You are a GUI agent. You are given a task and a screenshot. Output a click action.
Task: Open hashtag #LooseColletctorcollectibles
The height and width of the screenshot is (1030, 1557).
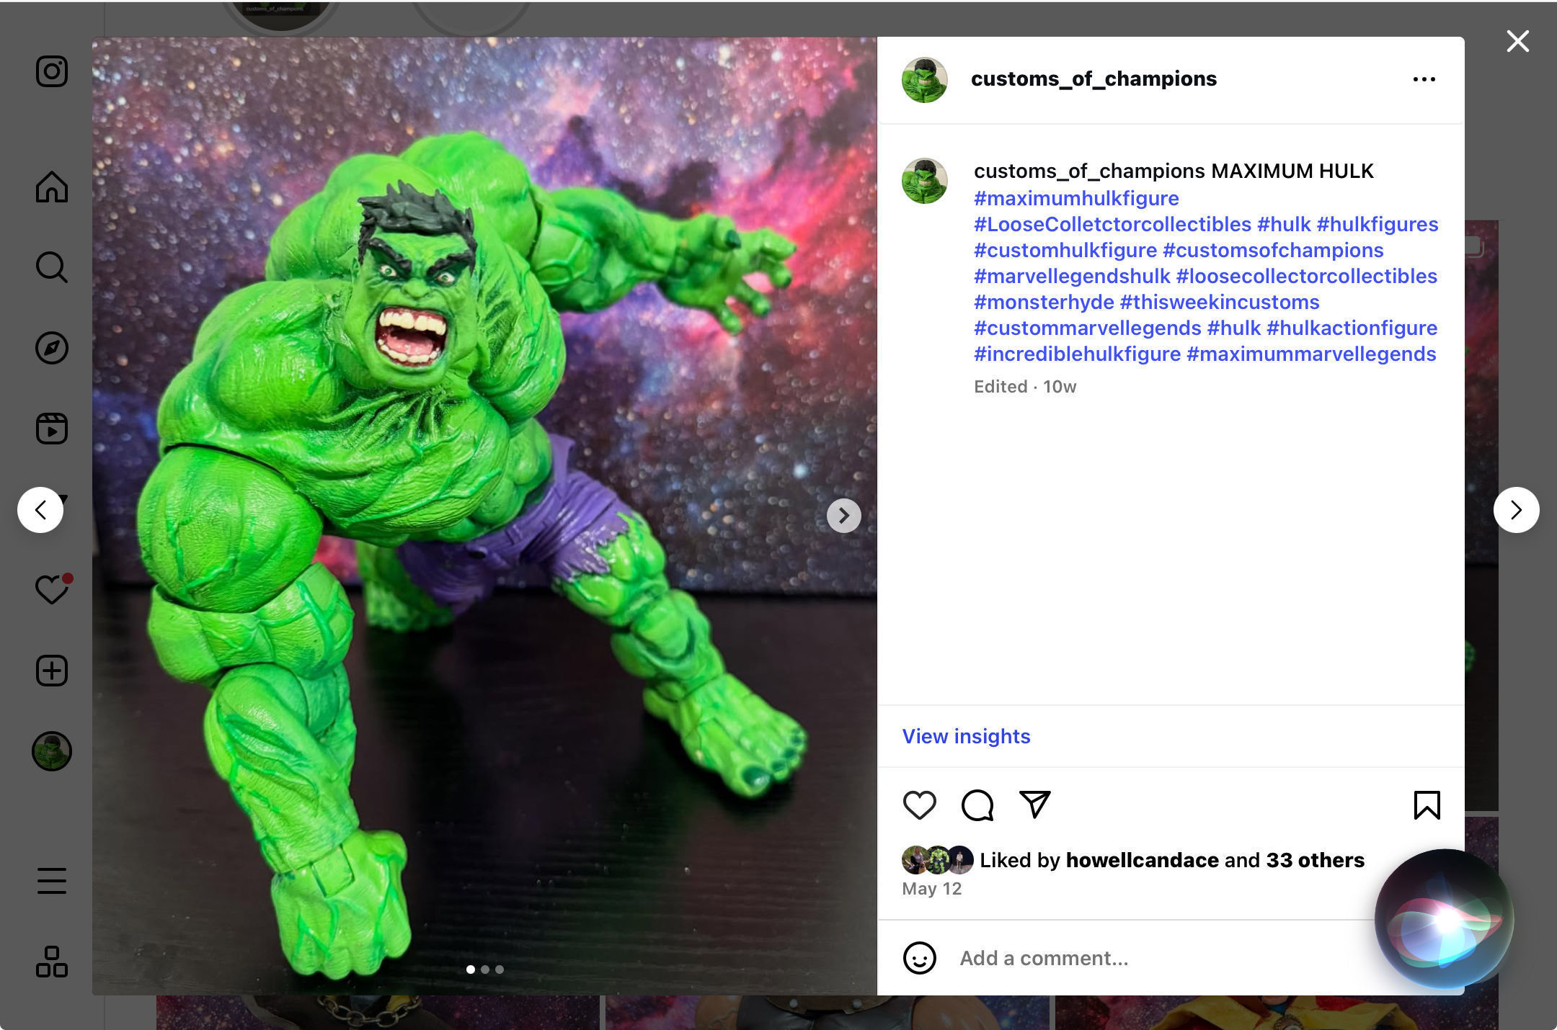point(1112,224)
